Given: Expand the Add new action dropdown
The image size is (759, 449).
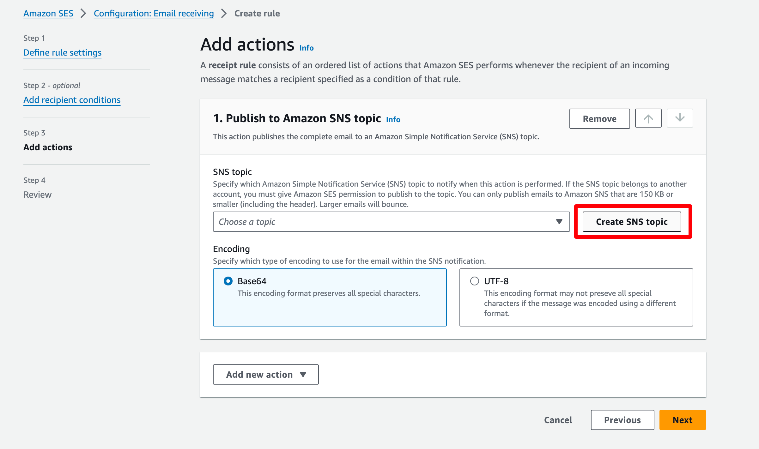Looking at the screenshot, I should click(x=266, y=374).
